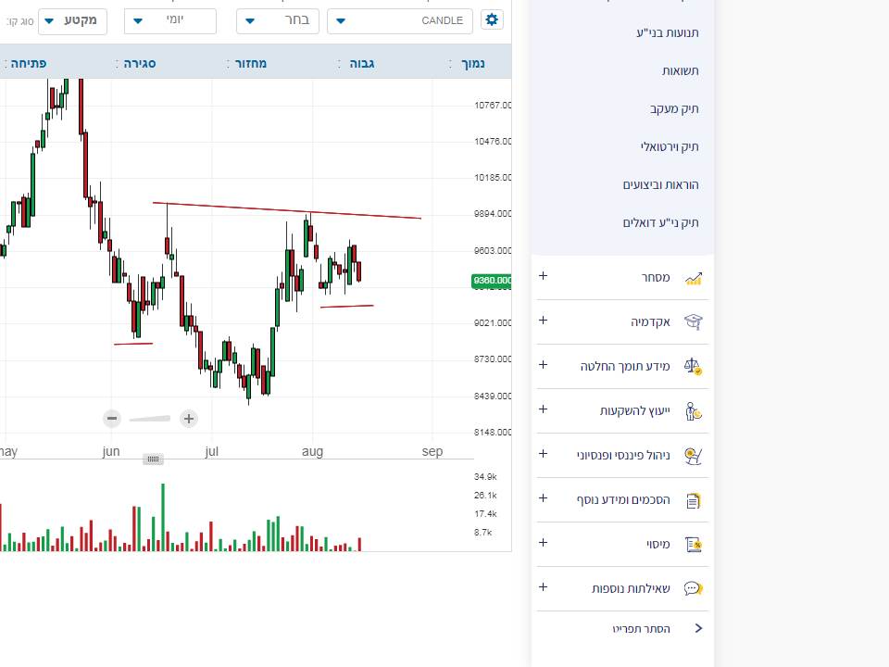Expand the מסחר section plus sign
The height and width of the screenshot is (667, 889).
pyautogui.click(x=544, y=276)
